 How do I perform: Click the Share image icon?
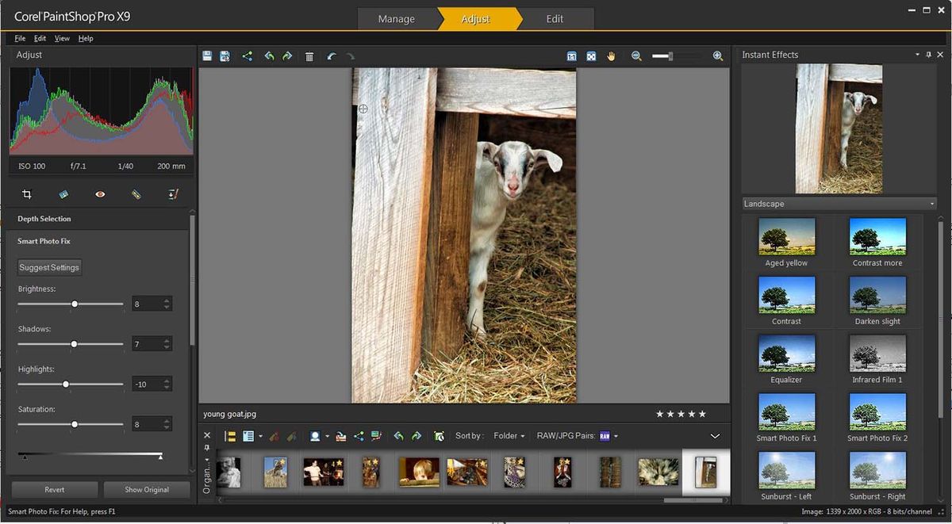coord(247,55)
